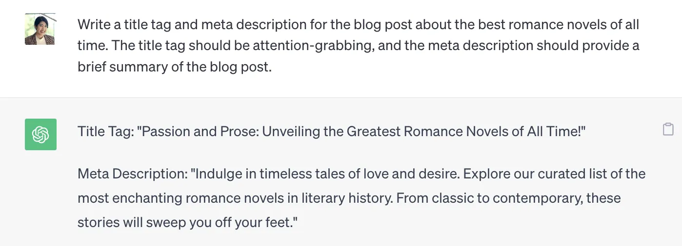682x246 pixels.
Task: Click the copy-to-clipboard icon on the response
Action: (668, 129)
